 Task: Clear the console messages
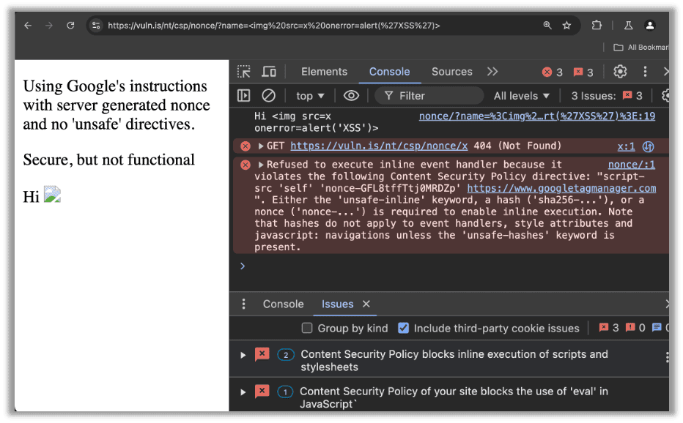point(268,95)
